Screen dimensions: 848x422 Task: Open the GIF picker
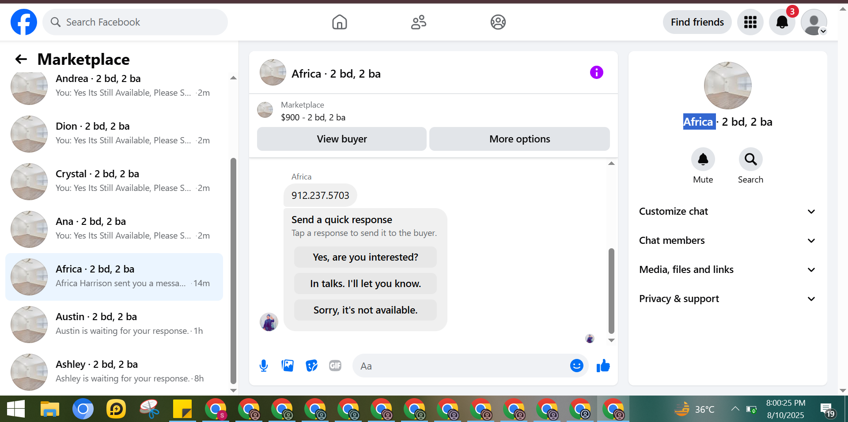tap(335, 366)
